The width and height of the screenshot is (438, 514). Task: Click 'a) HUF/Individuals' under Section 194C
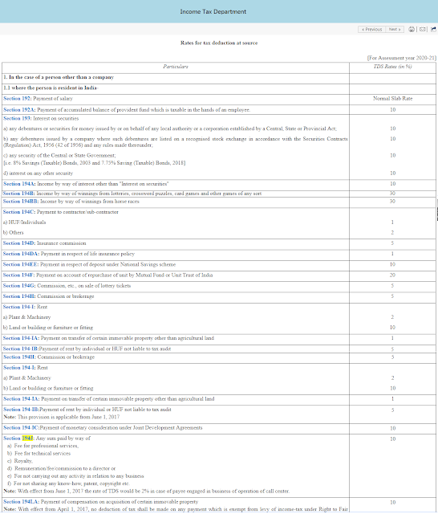pos(25,222)
